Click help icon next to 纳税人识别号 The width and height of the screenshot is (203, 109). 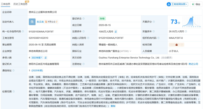point(88,38)
